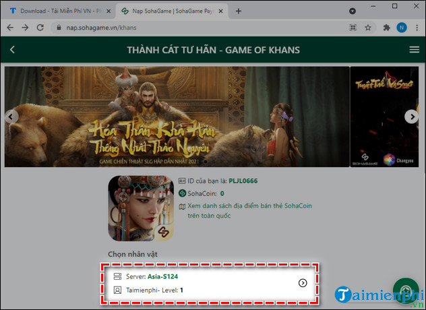Expand the character selection arrow
Image resolution: width=426 pixels, height=310 pixels.
[303, 283]
